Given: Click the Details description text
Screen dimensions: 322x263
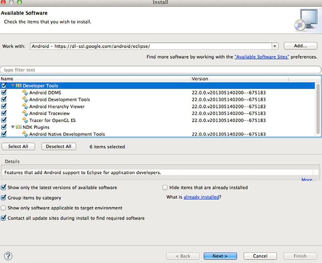Looking at the screenshot, I should [83, 173].
